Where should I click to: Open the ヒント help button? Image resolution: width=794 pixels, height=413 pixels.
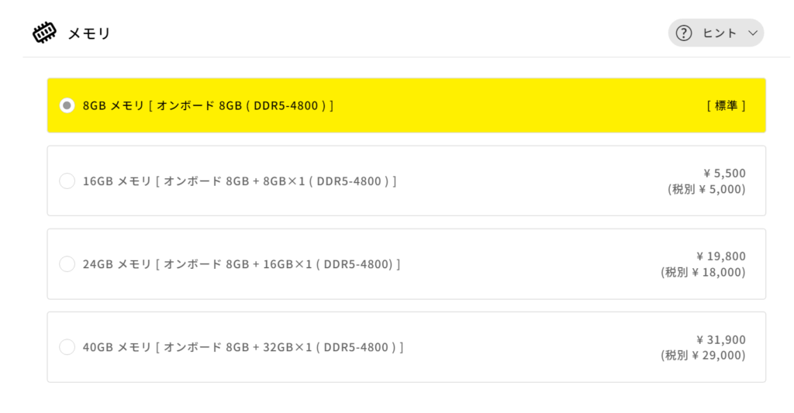[716, 33]
